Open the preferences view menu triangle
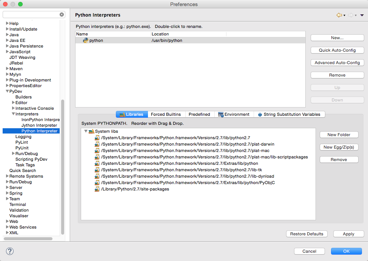Screen dimensions: 368x261 pyautogui.click(x=362, y=15)
